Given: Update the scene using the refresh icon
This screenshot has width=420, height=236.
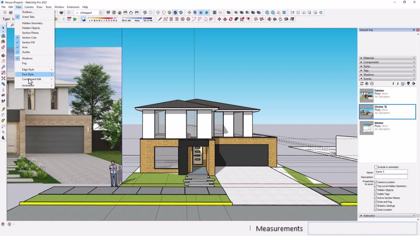Looking at the screenshot, I should click(362, 84).
